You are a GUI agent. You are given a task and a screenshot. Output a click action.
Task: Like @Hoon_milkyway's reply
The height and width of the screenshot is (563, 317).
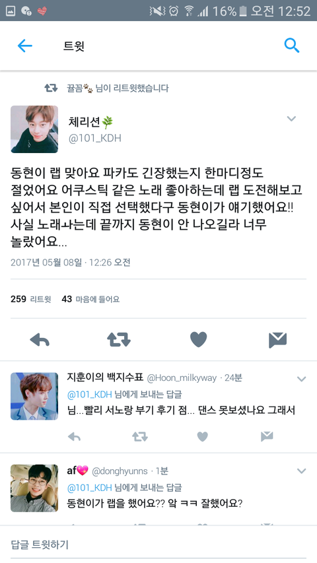click(203, 437)
